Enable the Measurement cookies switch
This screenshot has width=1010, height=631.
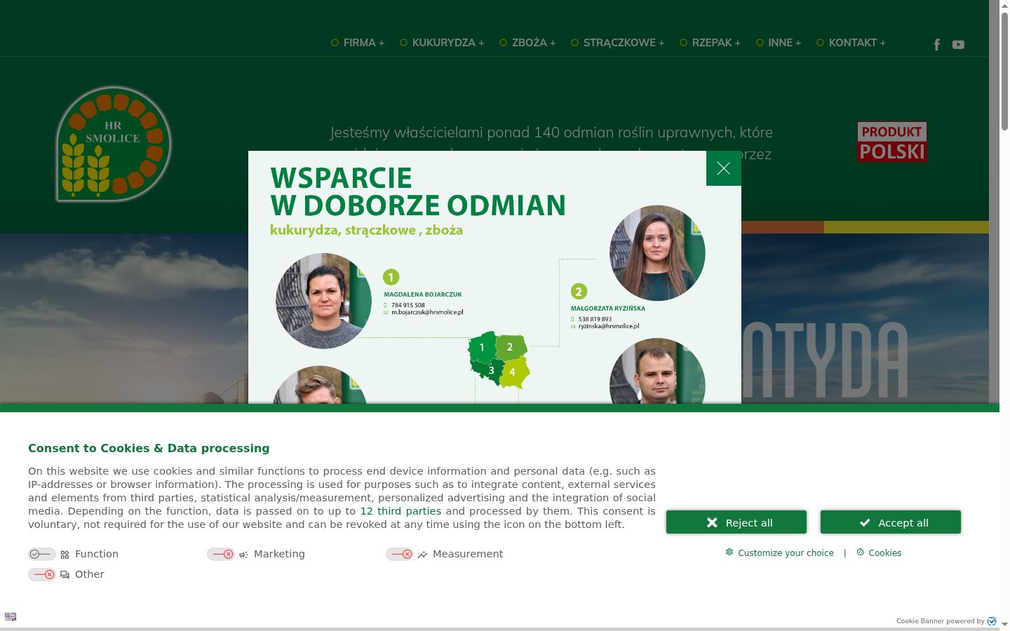[x=400, y=554]
